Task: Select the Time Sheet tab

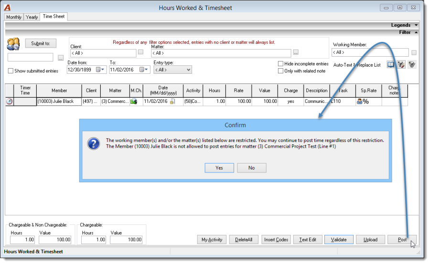Action: point(54,16)
